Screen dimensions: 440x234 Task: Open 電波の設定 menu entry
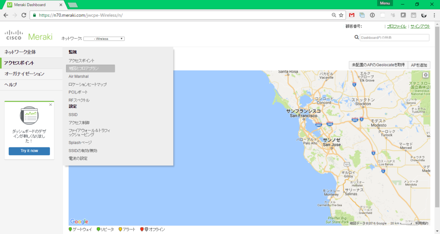pos(78,159)
